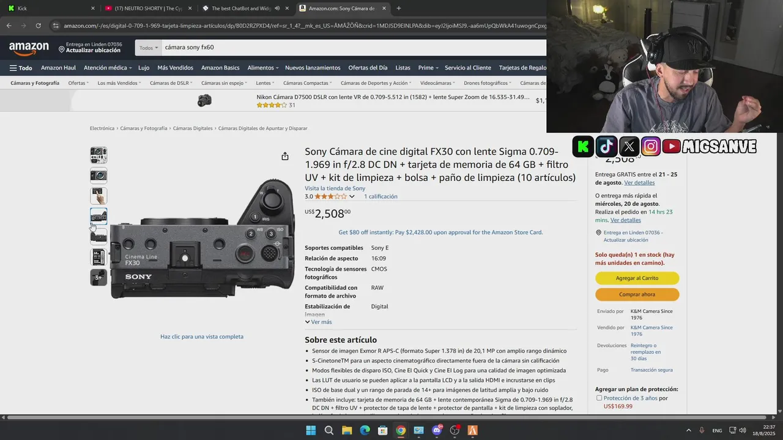Screen dimensions: 783x440
Task: Click the Amazon Store Card $80 off offer
Action: point(440,232)
